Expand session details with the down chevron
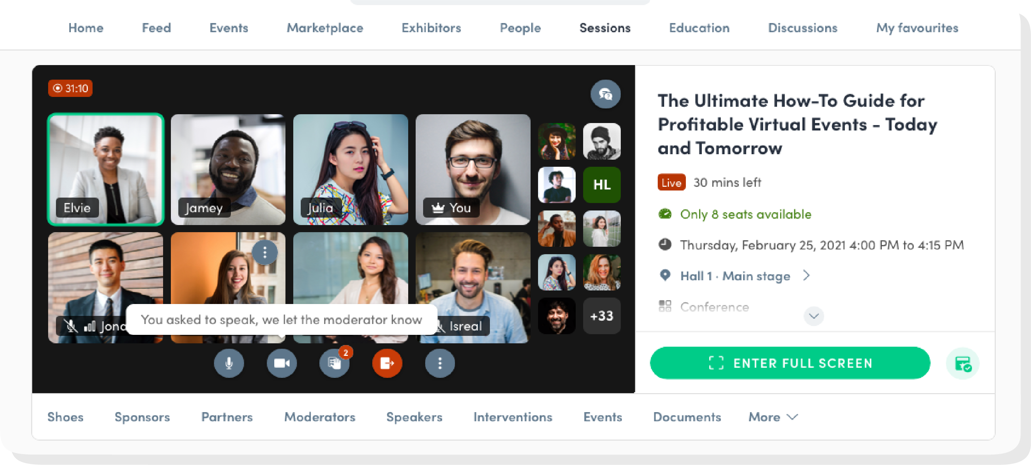The width and height of the screenshot is (1031, 465). coord(814,316)
